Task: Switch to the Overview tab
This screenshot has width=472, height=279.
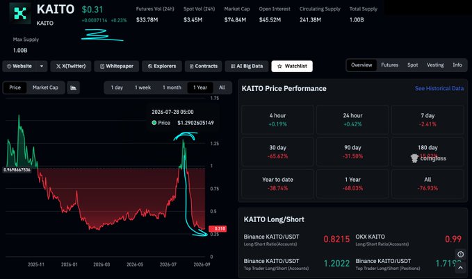Action: (x=361, y=65)
